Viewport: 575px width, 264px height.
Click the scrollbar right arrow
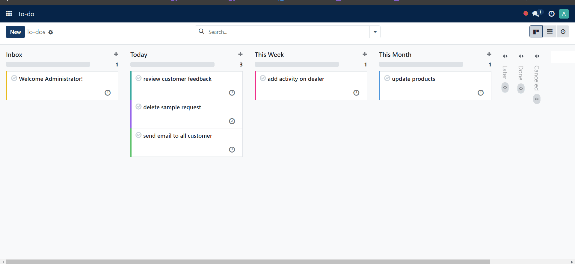(x=572, y=262)
